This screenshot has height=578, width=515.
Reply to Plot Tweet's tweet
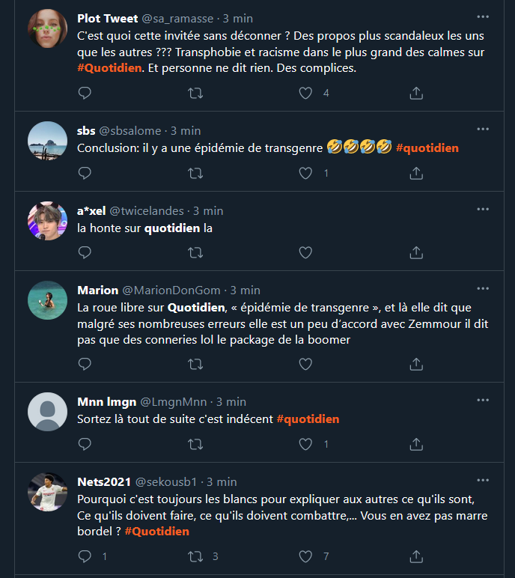point(85,93)
